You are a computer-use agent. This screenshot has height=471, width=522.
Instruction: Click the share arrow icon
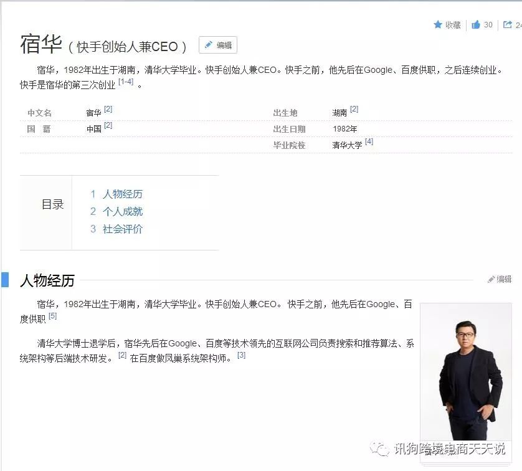tap(507, 25)
